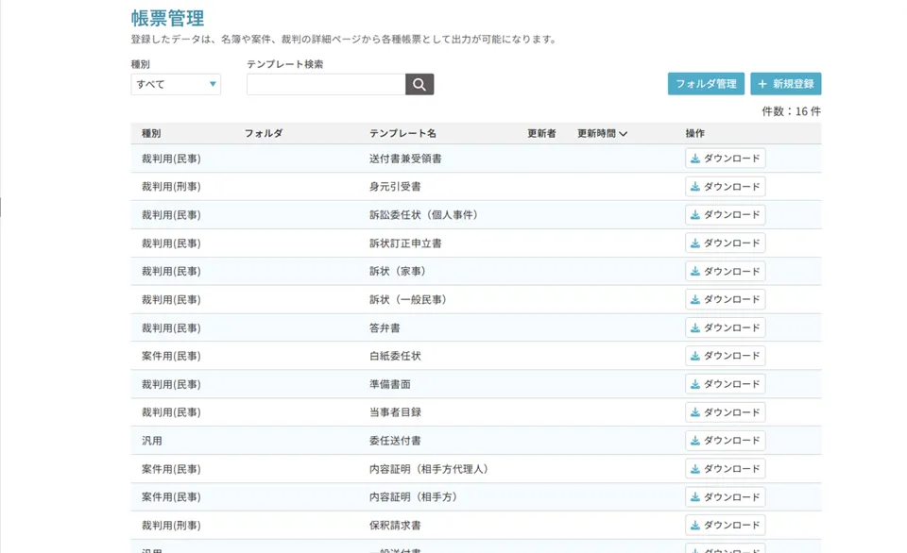Select the 準備書面 template name
The image size is (907, 553).
[x=390, y=384]
